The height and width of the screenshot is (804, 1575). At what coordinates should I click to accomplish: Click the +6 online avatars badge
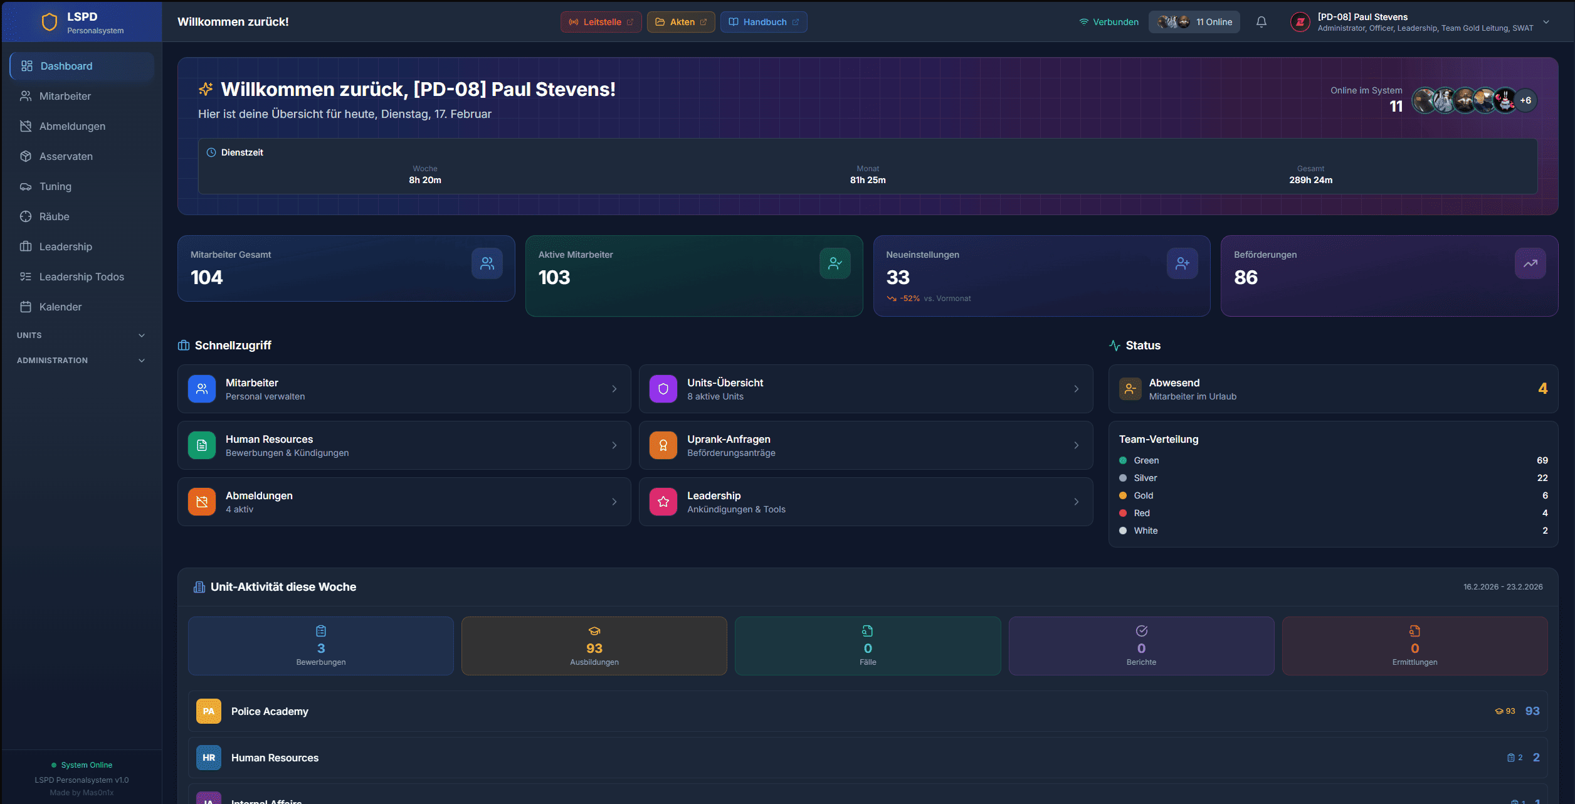click(1526, 100)
